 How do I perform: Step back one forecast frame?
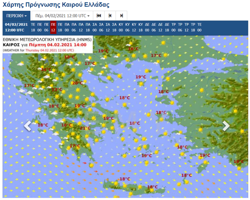click(x=110, y=16)
